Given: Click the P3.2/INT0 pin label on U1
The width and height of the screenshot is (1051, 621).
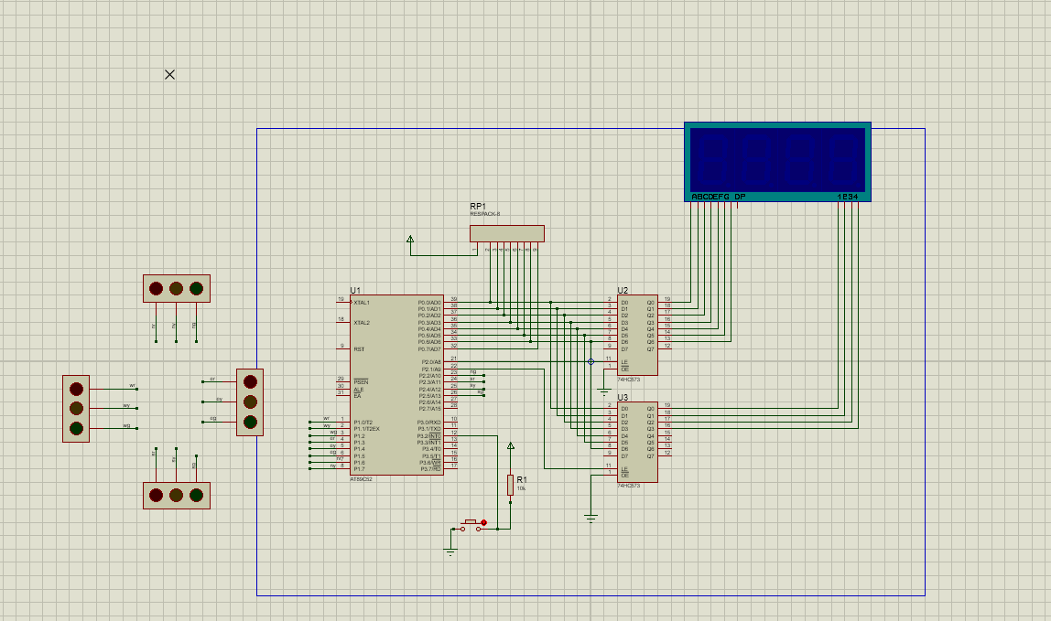Looking at the screenshot, I should tap(429, 436).
